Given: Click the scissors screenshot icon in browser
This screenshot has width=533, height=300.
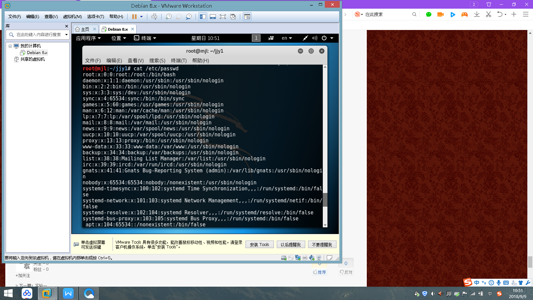Looking at the screenshot, I should click(x=488, y=14).
